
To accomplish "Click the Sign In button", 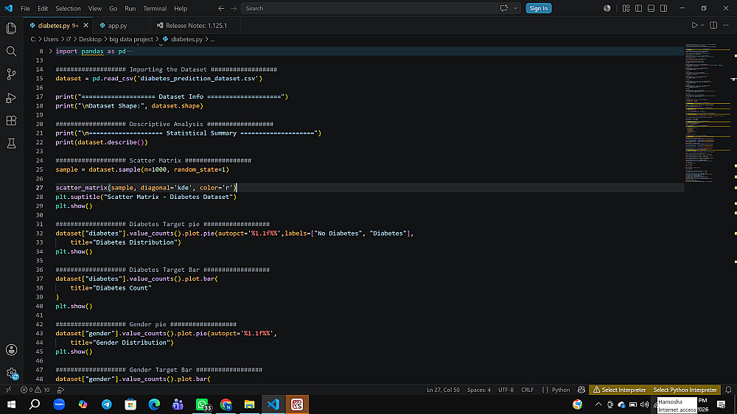I will coord(538,8).
